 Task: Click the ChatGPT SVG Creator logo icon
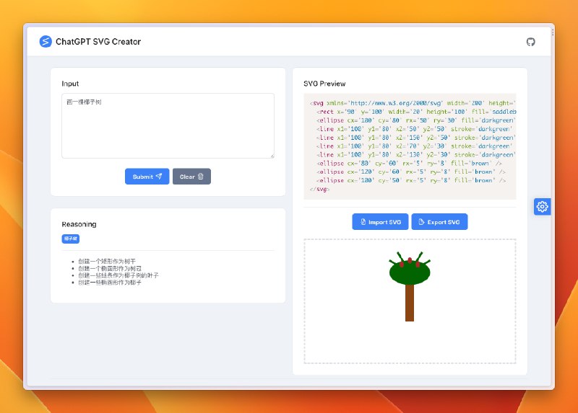click(46, 42)
